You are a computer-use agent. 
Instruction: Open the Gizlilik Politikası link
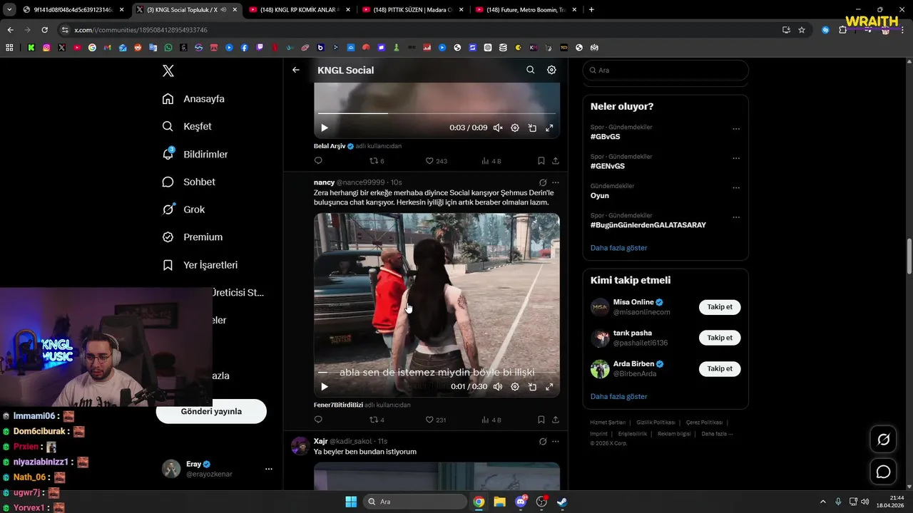pos(656,423)
